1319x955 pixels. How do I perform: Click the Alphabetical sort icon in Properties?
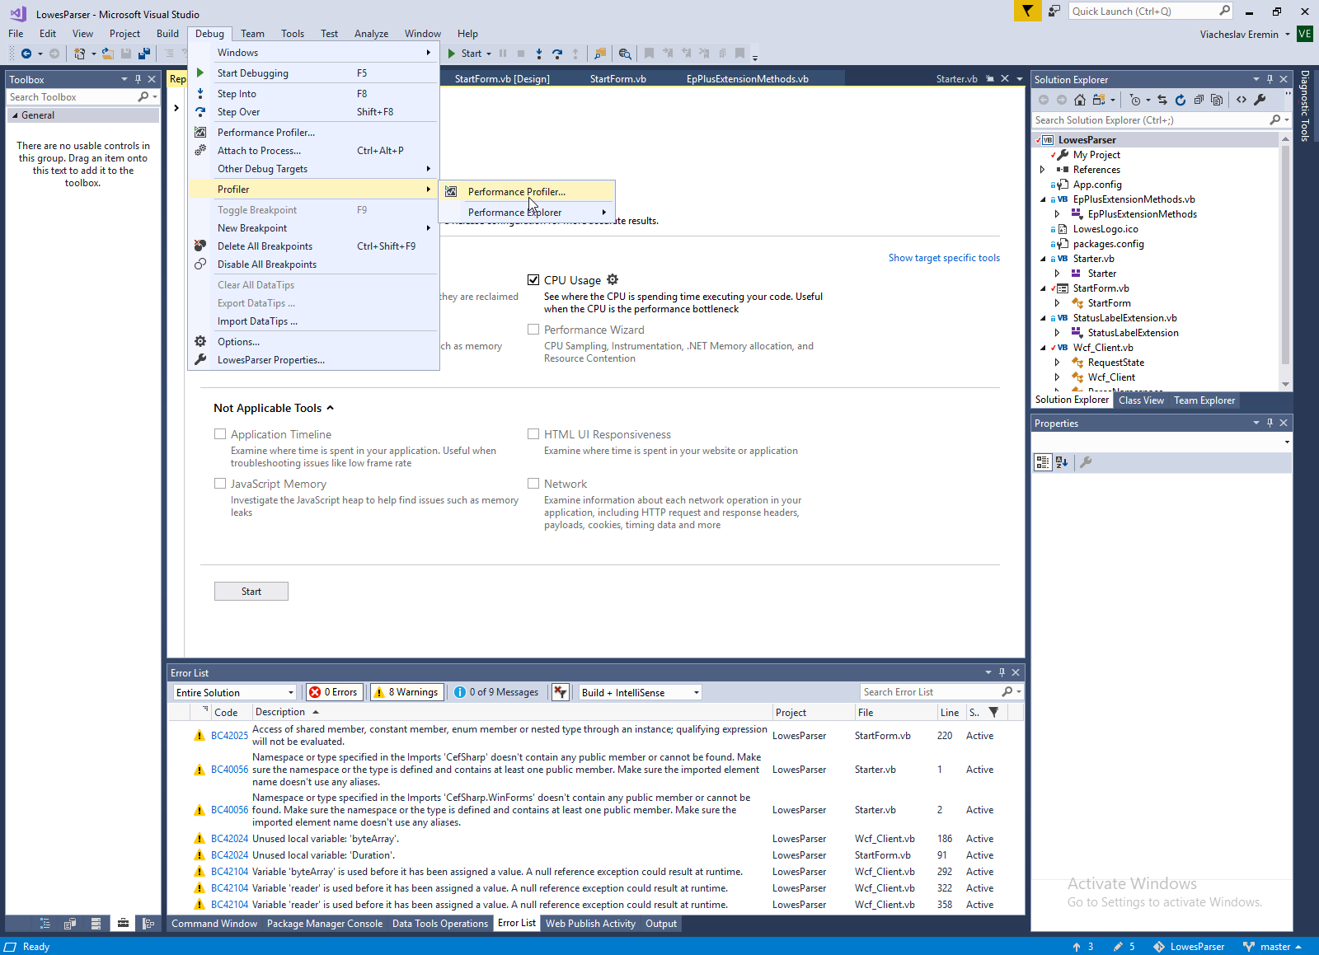point(1062,462)
